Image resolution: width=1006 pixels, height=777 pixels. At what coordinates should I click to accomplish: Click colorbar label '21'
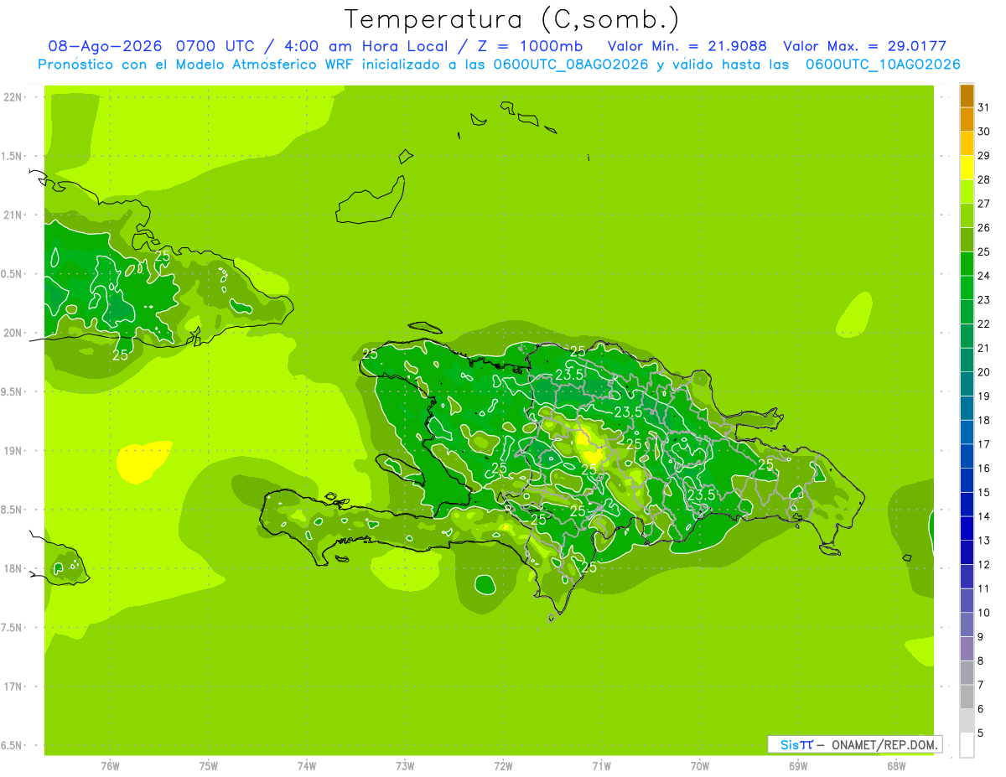(983, 348)
